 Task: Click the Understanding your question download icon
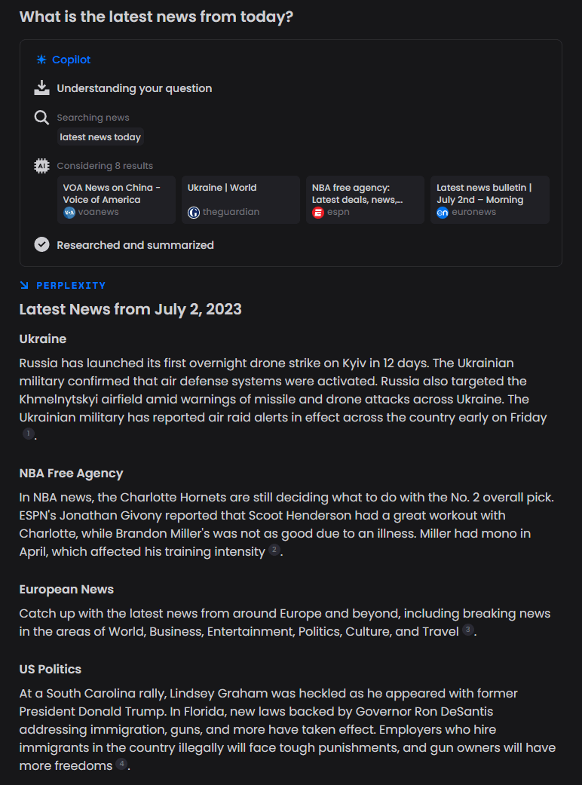tap(41, 88)
